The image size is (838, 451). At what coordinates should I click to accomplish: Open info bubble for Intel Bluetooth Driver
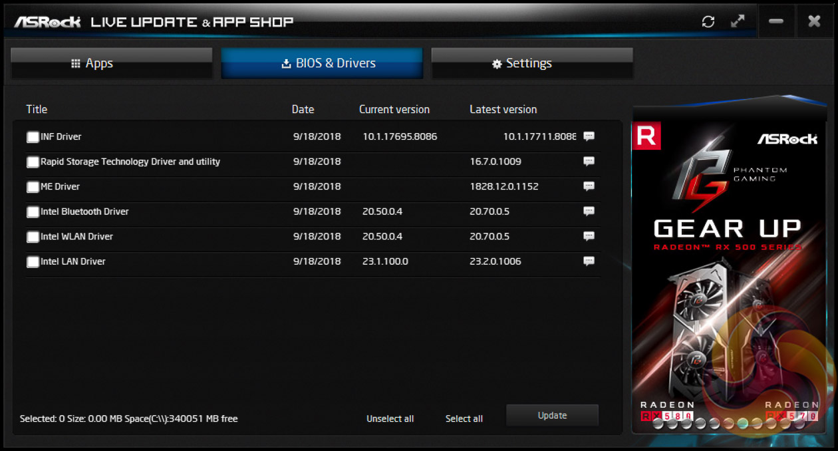pyautogui.click(x=589, y=212)
